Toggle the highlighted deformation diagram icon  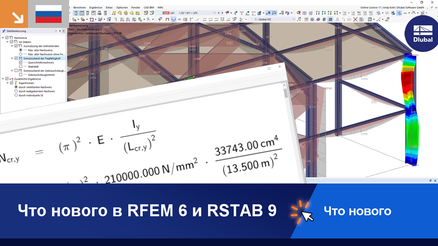174,19
